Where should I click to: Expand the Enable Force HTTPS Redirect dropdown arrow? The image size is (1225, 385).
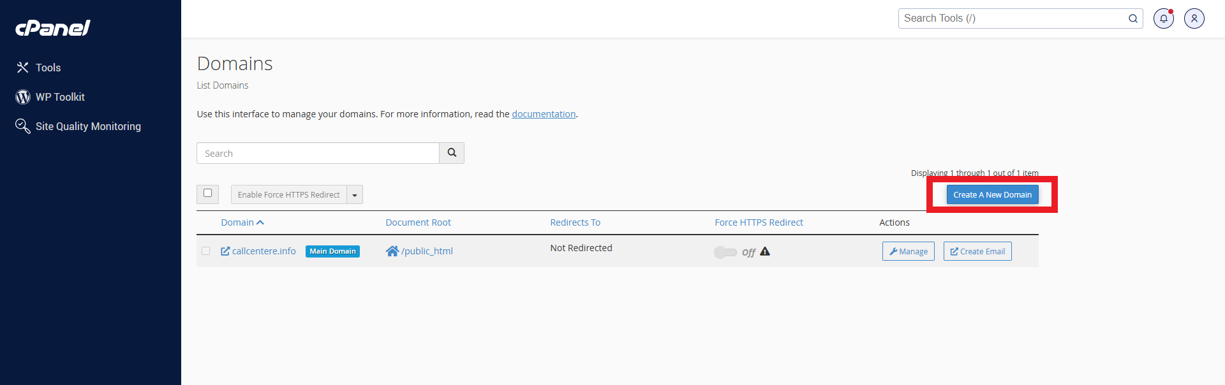[355, 195]
